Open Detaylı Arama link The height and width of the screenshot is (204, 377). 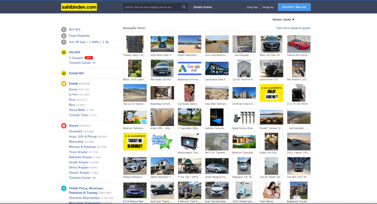click(202, 7)
